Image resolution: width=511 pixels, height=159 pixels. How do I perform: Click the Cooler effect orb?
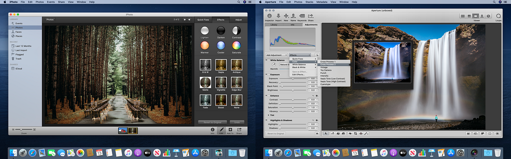pyautogui.click(x=221, y=45)
